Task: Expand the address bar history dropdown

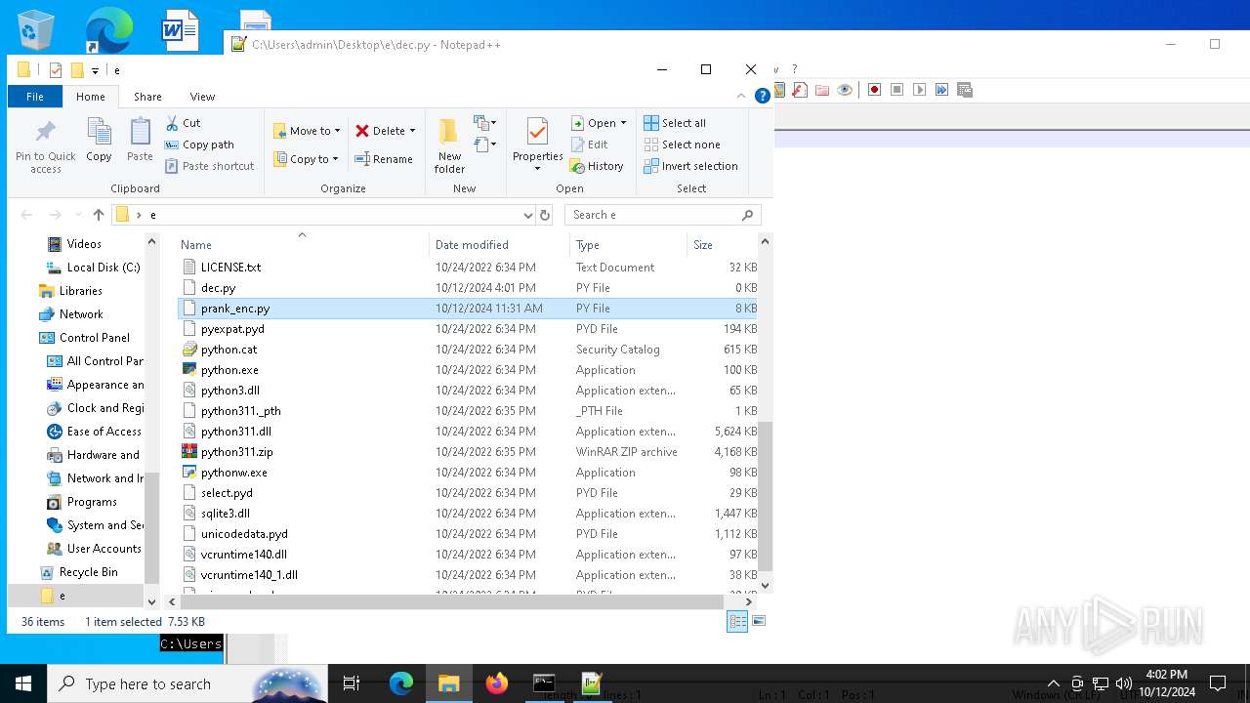Action: point(527,215)
